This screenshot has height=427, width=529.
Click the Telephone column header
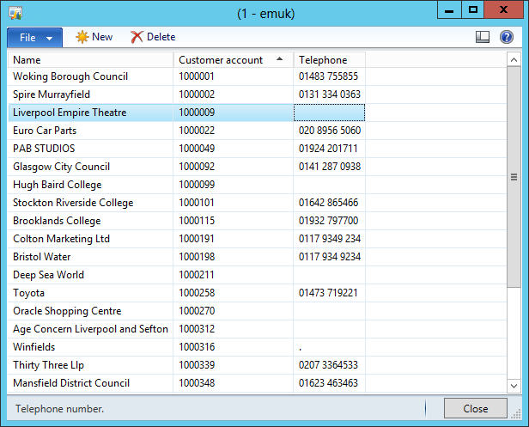(x=330, y=60)
